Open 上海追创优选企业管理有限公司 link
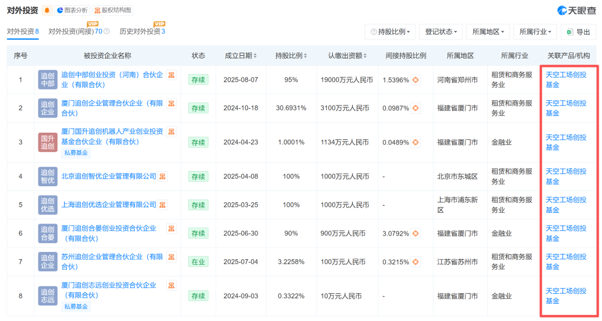Viewport: 602px width, 321px height. [109, 205]
